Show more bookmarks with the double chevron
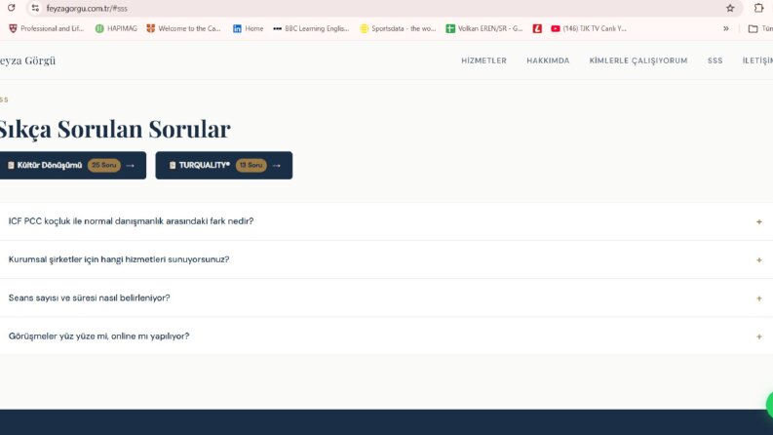 (x=725, y=28)
